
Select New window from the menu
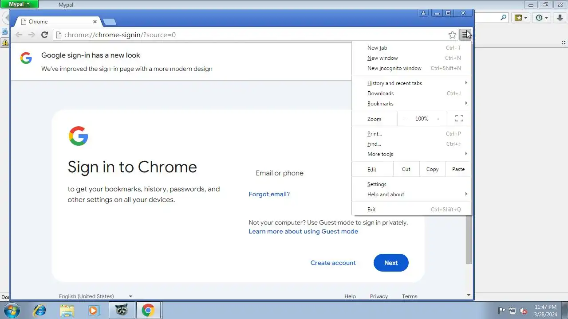click(x=412, y=58)
